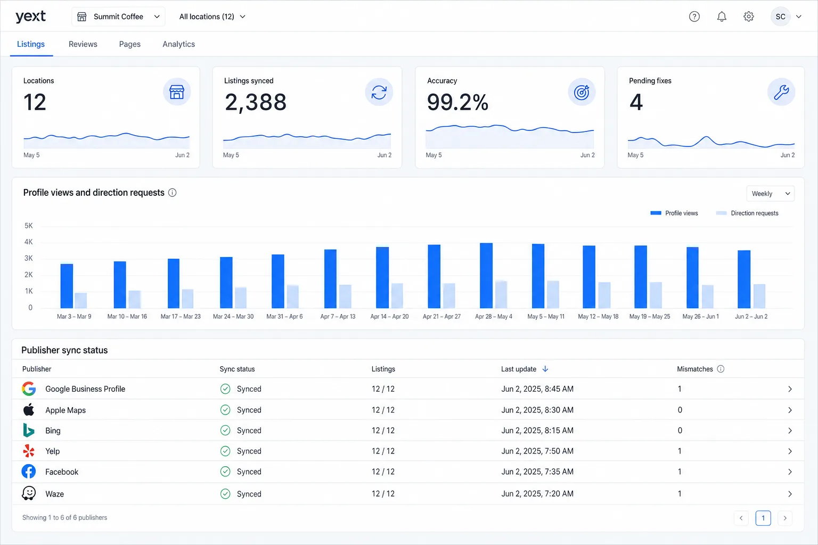Click the 2,388 listings synced value
Image resolution: width=818 pixels, height=545 pixels.
256,102
